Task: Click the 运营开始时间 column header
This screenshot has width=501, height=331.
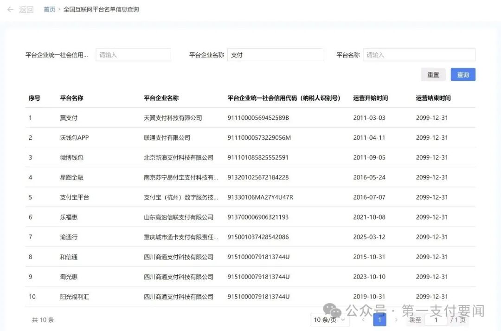Action: (371, 98)
